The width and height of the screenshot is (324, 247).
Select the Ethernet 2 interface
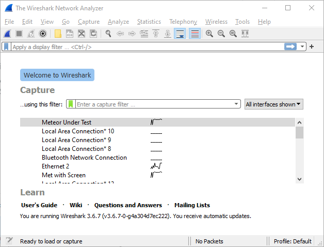click(x=157, y=166)
